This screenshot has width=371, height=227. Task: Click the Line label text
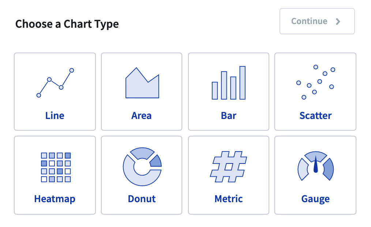pos(55,115)
